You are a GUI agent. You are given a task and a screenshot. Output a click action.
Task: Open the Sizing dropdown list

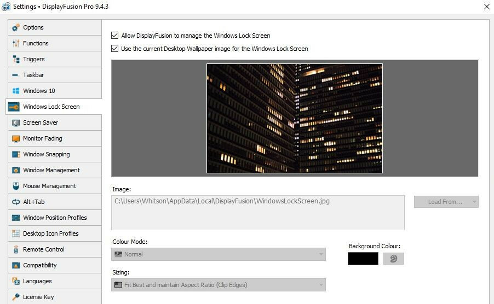click(218, 285)
